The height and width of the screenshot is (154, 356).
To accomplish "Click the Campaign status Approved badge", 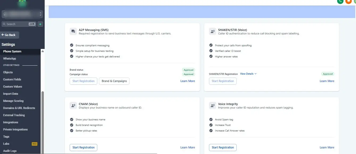I will 189,74.
